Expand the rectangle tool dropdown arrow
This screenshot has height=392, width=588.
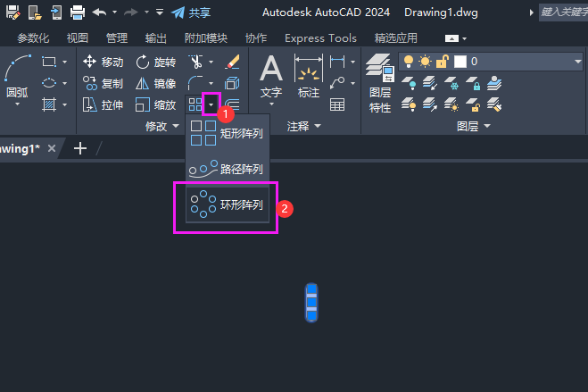pos(64,62)
